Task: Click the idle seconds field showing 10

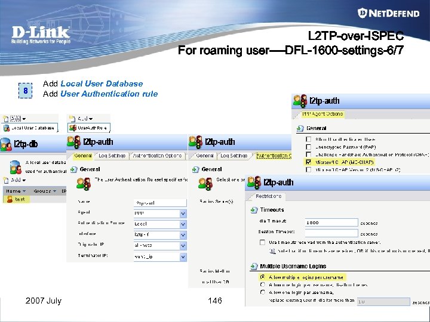Action: coord(383,302)
